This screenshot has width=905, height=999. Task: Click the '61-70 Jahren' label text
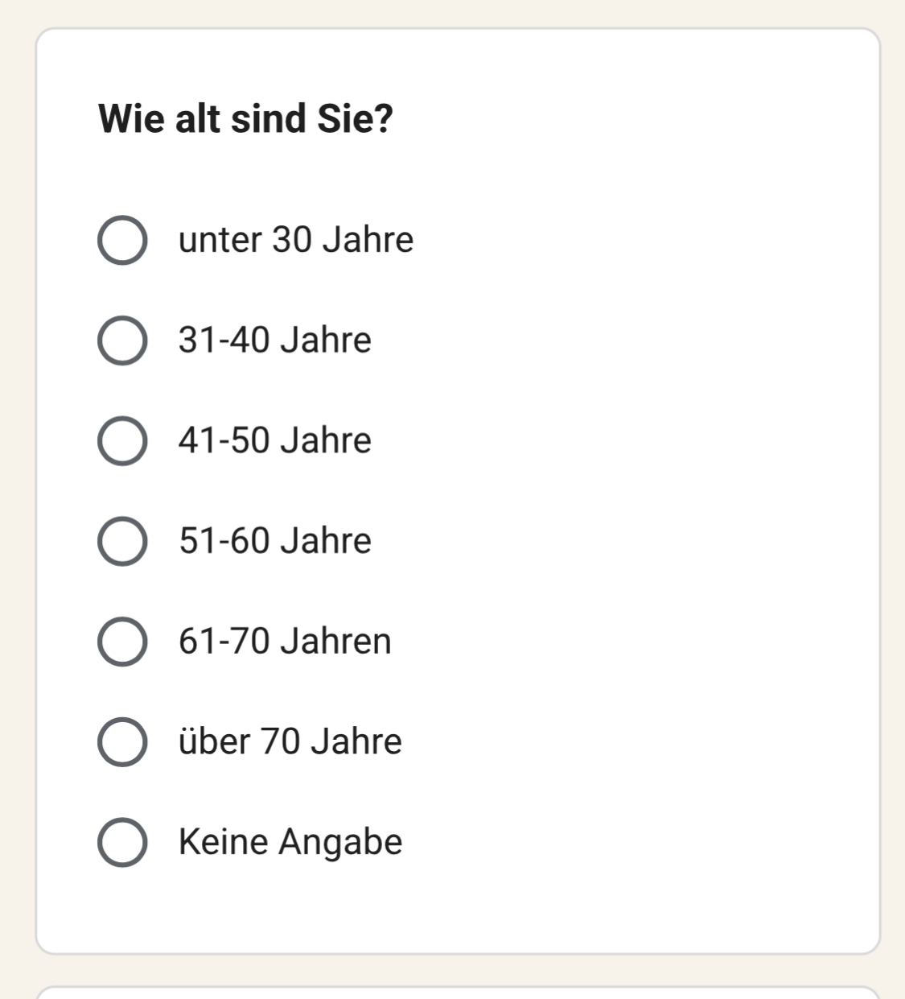pos(285,642)
